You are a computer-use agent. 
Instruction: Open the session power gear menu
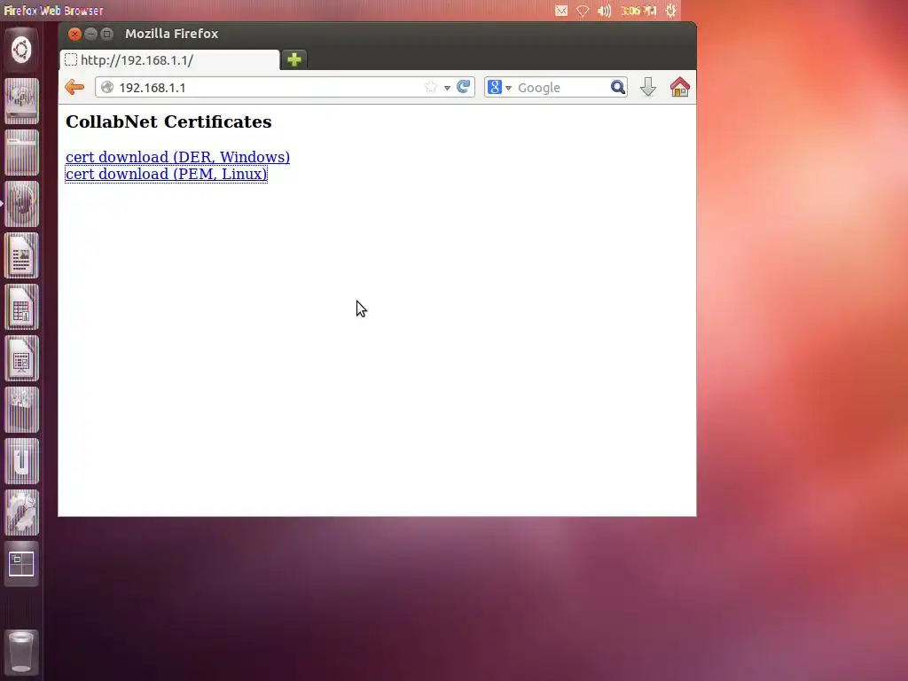point(670,11)
